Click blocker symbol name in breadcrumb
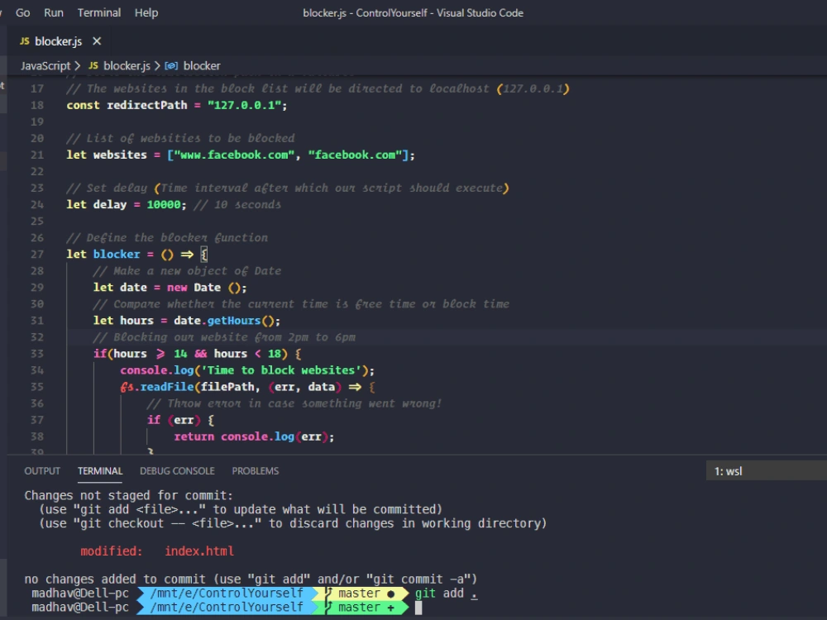827x620 pixels. point(202,66)
